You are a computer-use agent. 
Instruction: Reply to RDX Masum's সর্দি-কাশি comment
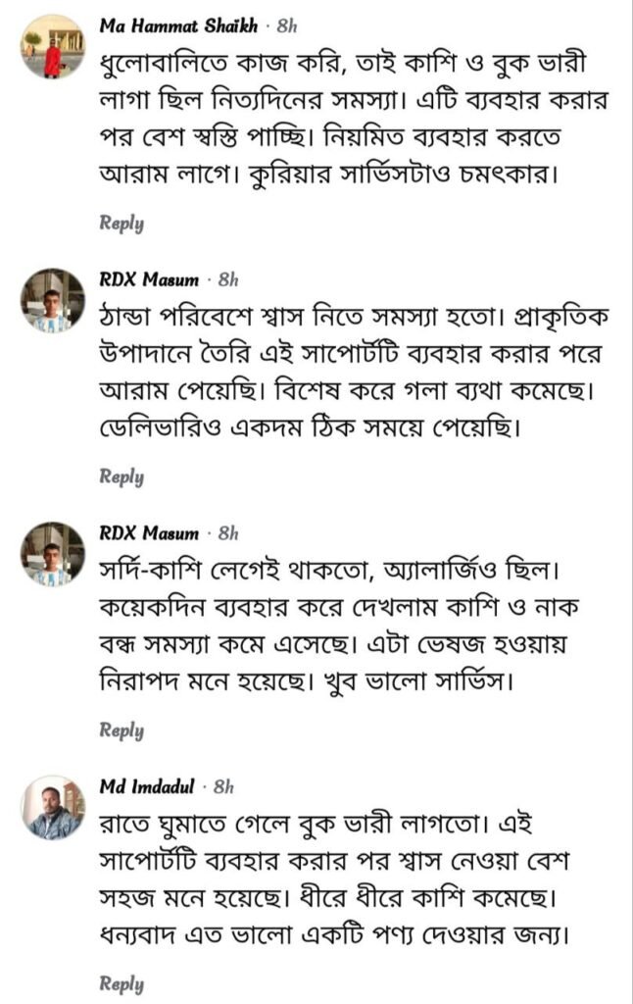[122, 730]
